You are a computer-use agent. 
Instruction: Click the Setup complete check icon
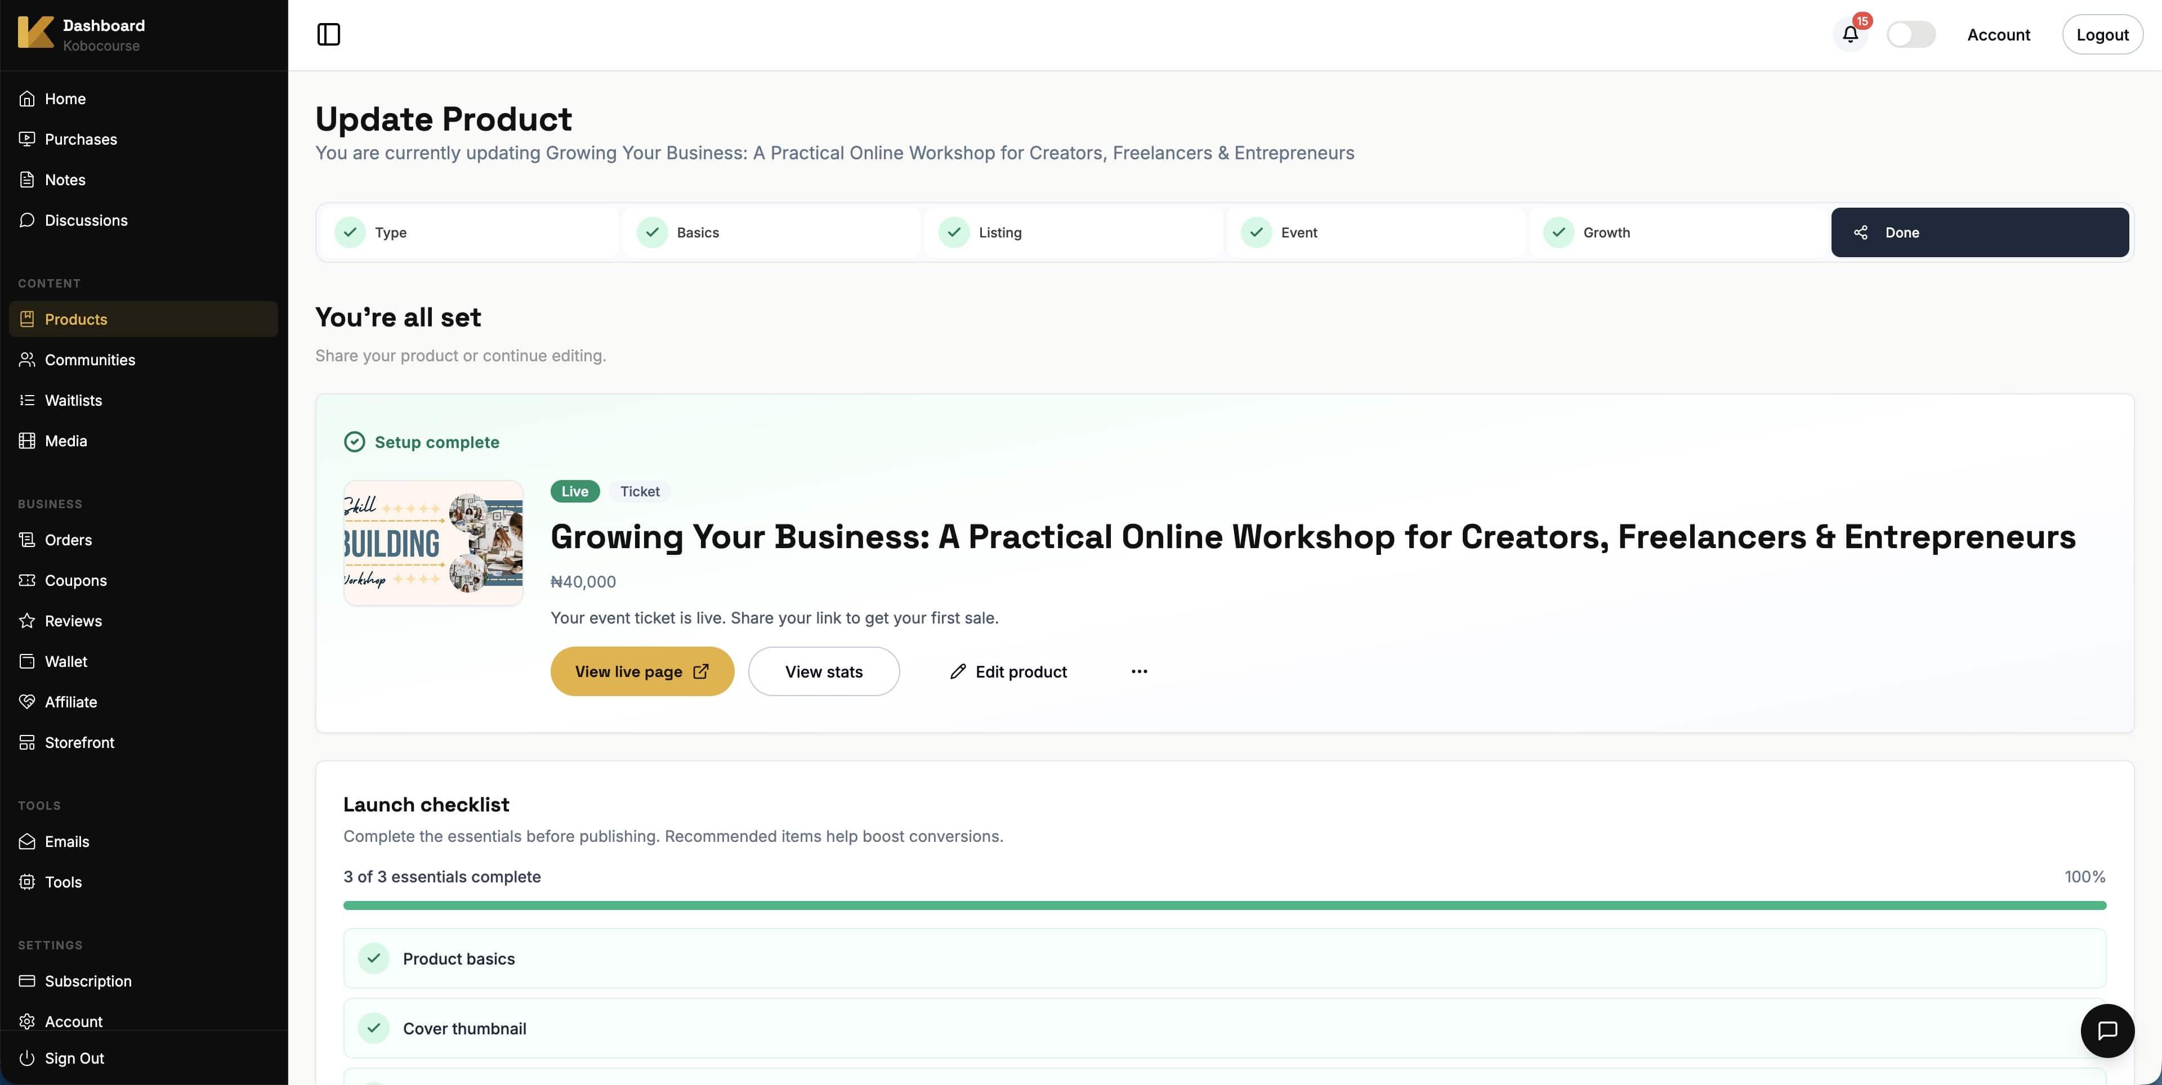354,442
